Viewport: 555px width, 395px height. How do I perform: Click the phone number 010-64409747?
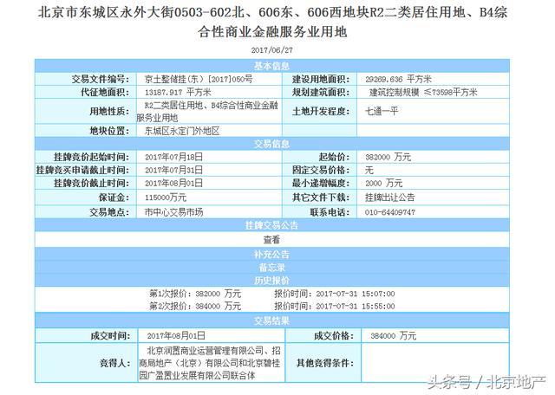point(390,212)
